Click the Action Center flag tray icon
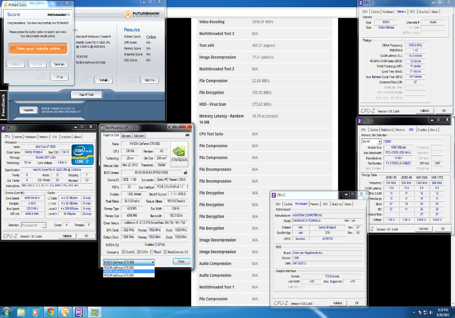This screenshot has height=318, width=455. click(420, 313)
